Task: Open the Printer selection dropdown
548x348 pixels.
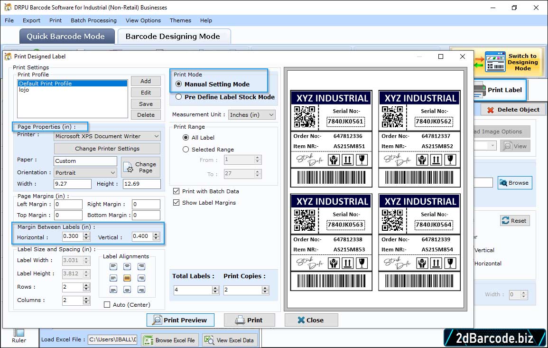Action: click(x=107, y=136)
